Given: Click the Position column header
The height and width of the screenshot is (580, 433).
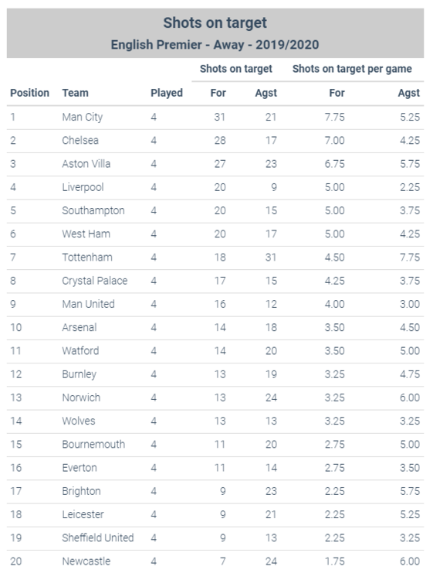Looking at the screenshot, I should [x=29, y=93].
